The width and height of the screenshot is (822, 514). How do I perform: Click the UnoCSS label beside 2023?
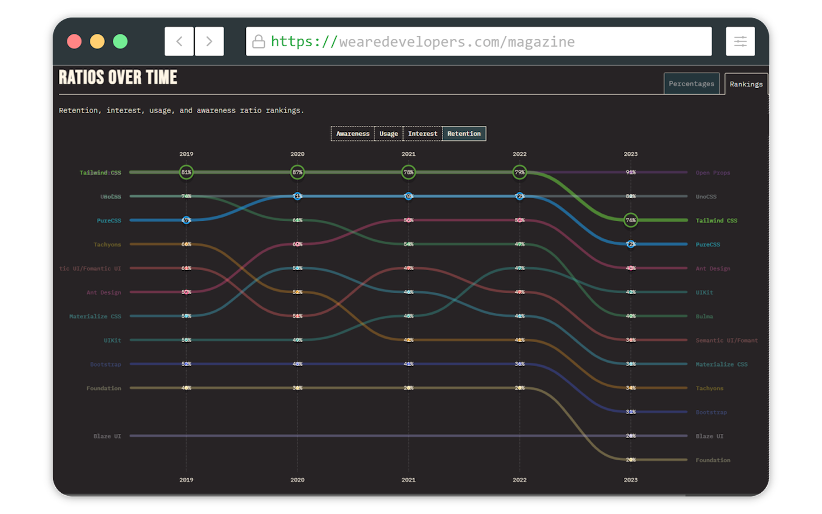706,196
